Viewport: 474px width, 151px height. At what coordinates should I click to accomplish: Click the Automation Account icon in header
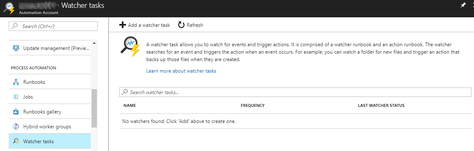pos(9,8)
